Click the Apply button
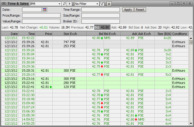 pos(128,10)
